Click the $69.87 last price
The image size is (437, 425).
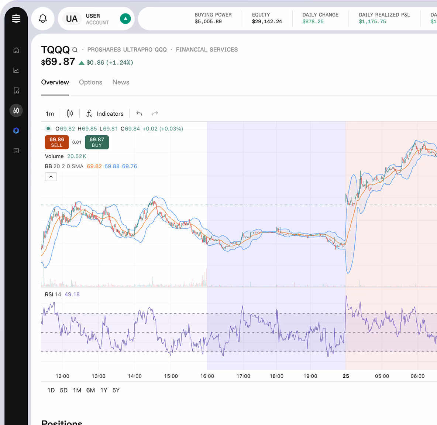click(58, 62)
